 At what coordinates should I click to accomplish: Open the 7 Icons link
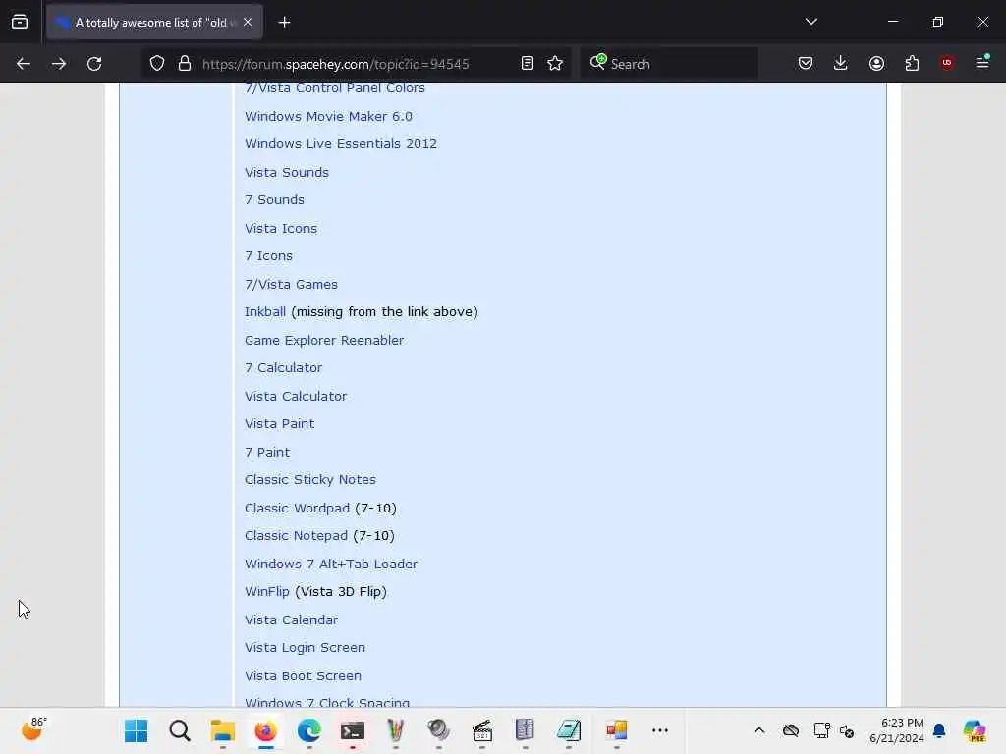click(x=268, y=255)
